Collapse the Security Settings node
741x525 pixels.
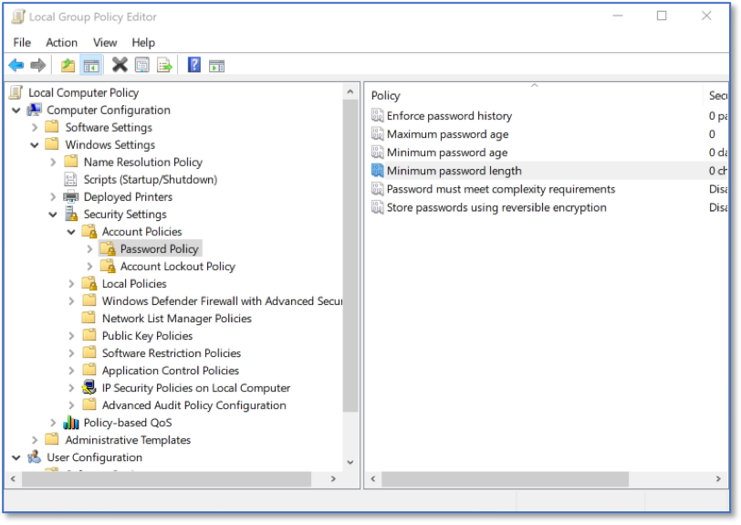click(53, 215)
